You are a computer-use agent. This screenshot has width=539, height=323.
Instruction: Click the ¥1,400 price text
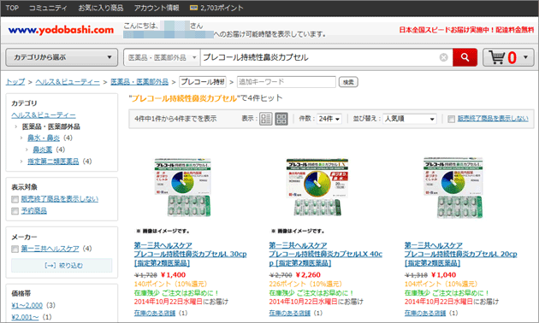[x=173, y=275]
